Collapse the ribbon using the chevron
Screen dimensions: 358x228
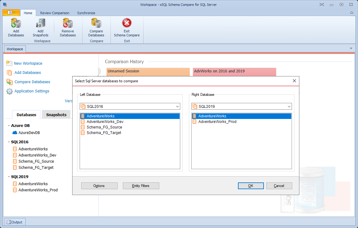tap(351, 13)
